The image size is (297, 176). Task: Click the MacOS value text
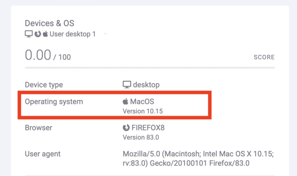click(142, 102)
